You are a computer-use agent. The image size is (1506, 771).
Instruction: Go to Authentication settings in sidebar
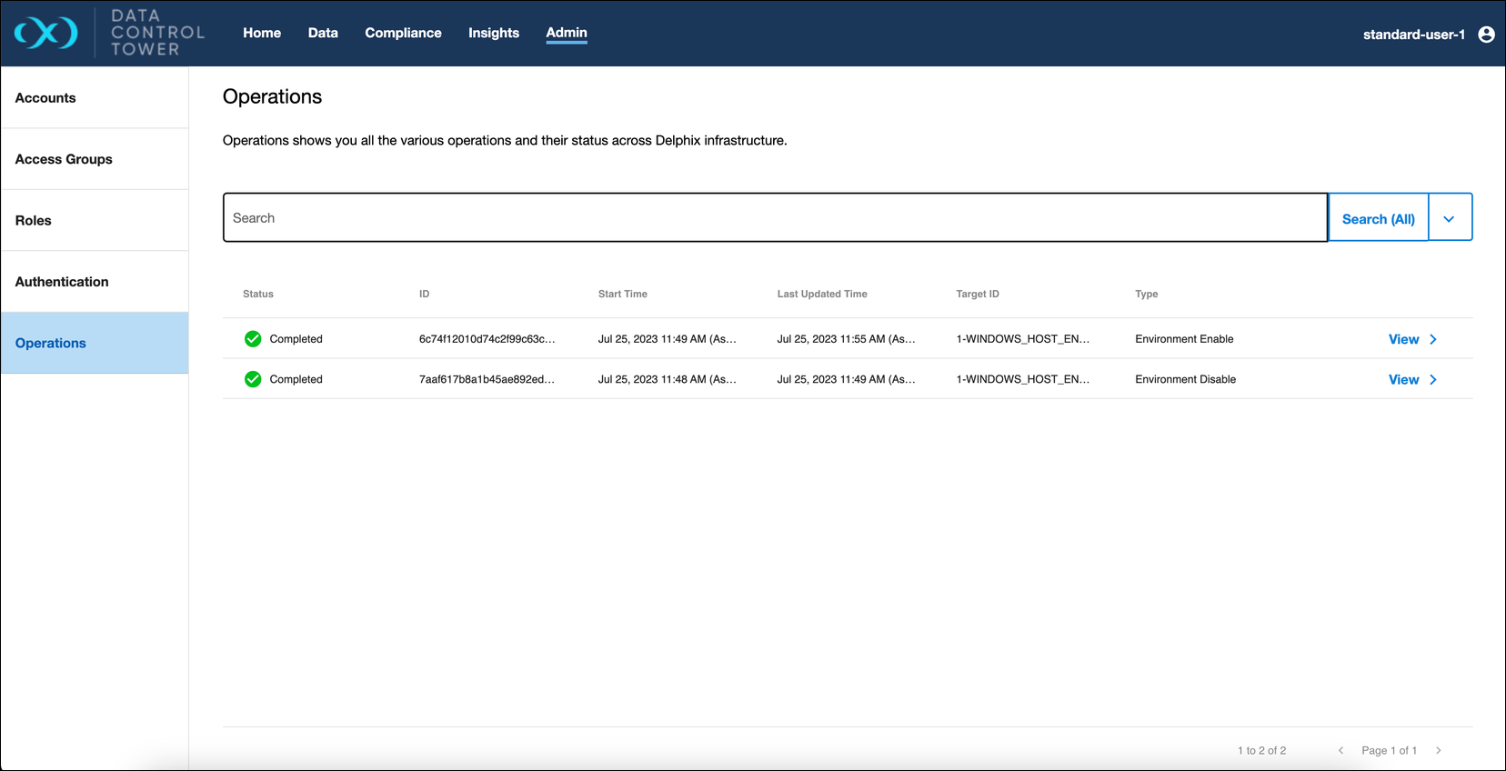click(62, 282)
